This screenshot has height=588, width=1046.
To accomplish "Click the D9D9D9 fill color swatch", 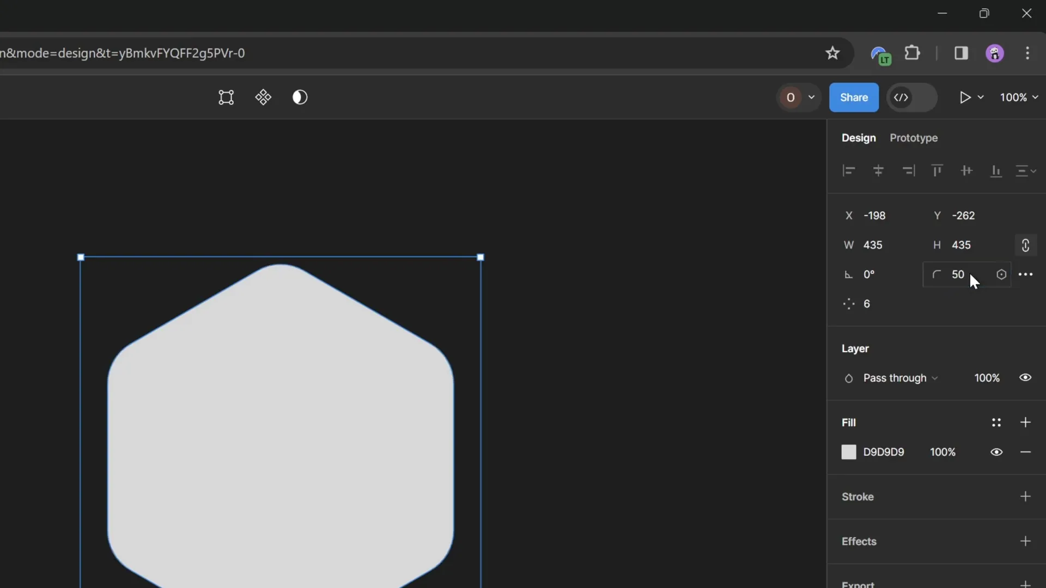I will [x=849, y=452].
